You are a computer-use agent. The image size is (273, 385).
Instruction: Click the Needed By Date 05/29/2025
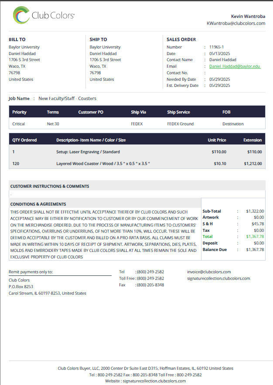coord(219,79)
